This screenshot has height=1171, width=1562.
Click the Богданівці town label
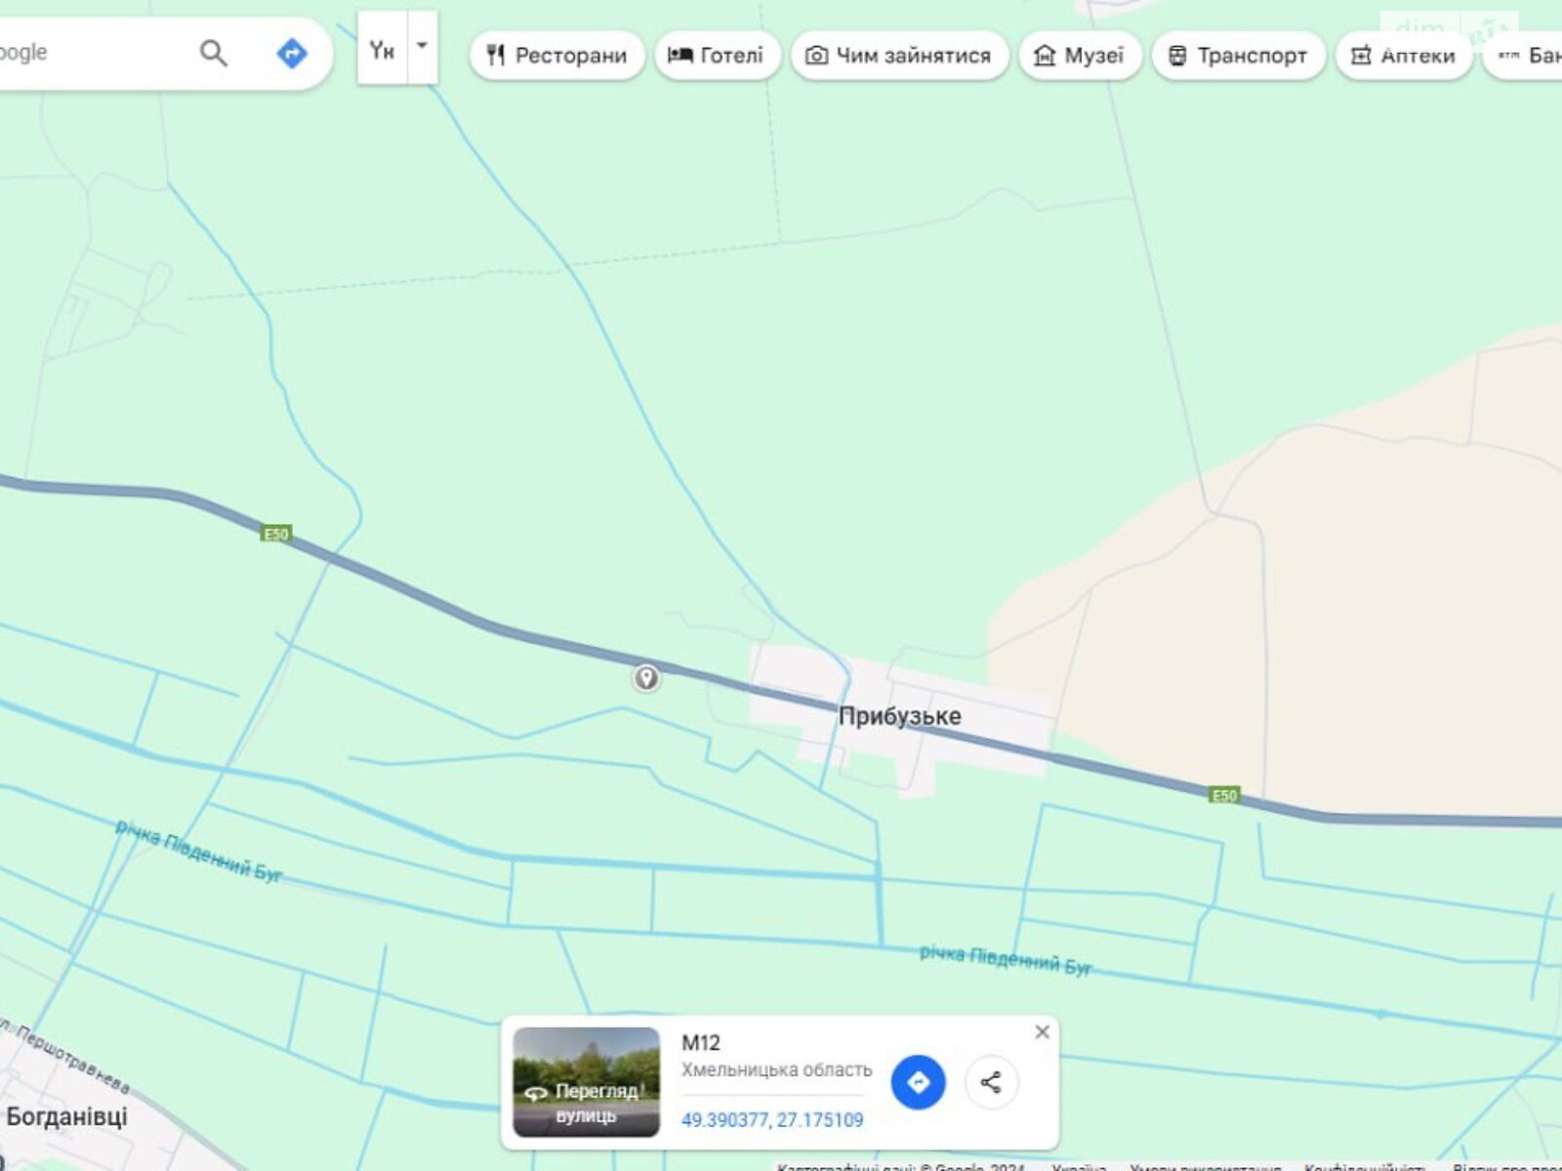pyautogui.click(x=66, y=1115)
